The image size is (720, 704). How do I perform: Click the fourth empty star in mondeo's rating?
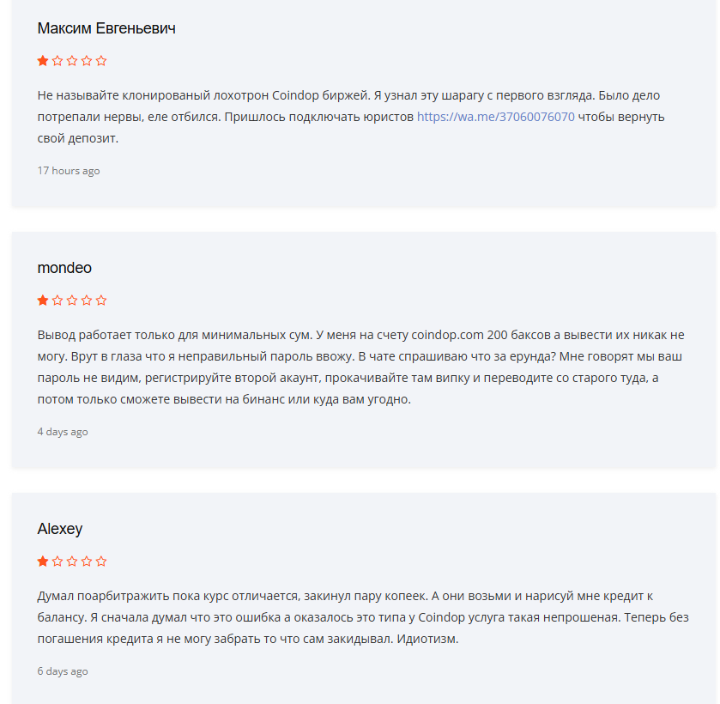coord(87,300)
